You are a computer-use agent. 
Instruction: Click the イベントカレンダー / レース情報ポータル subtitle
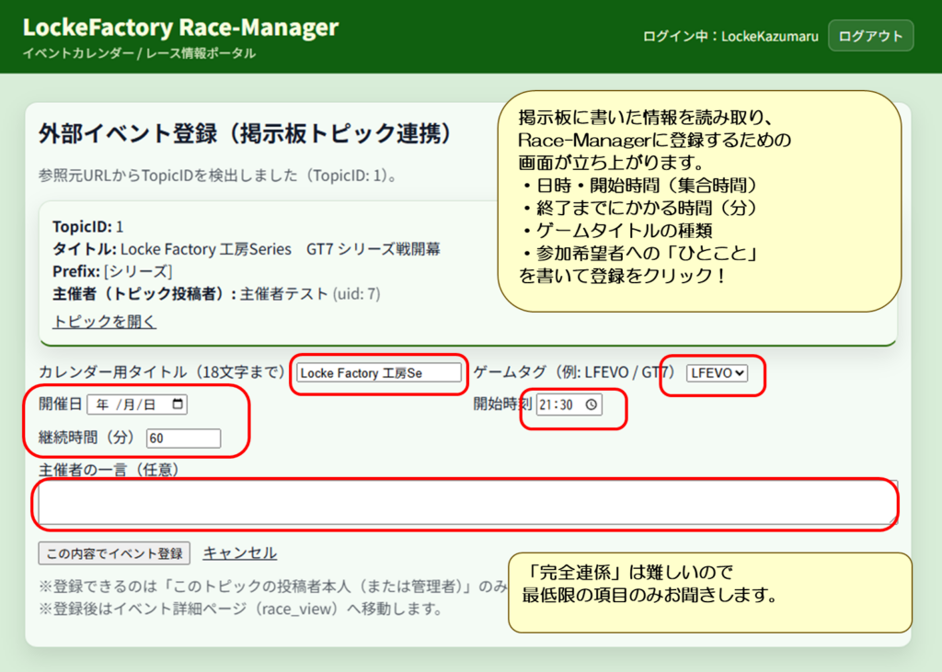point(139,53)
